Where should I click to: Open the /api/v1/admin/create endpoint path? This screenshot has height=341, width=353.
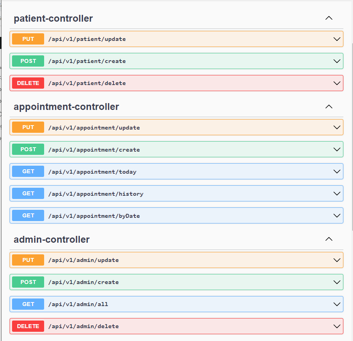point(83,282)
